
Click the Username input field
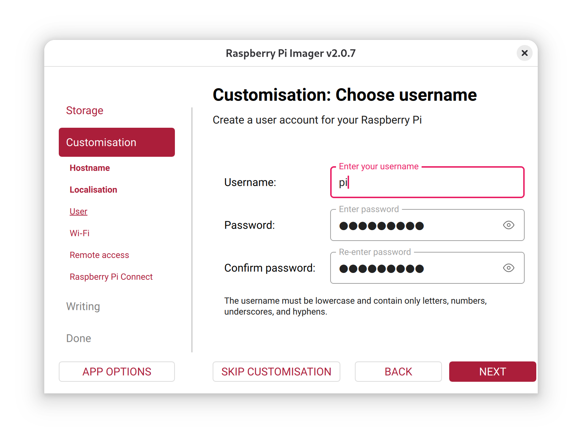(x=427, y=182)
